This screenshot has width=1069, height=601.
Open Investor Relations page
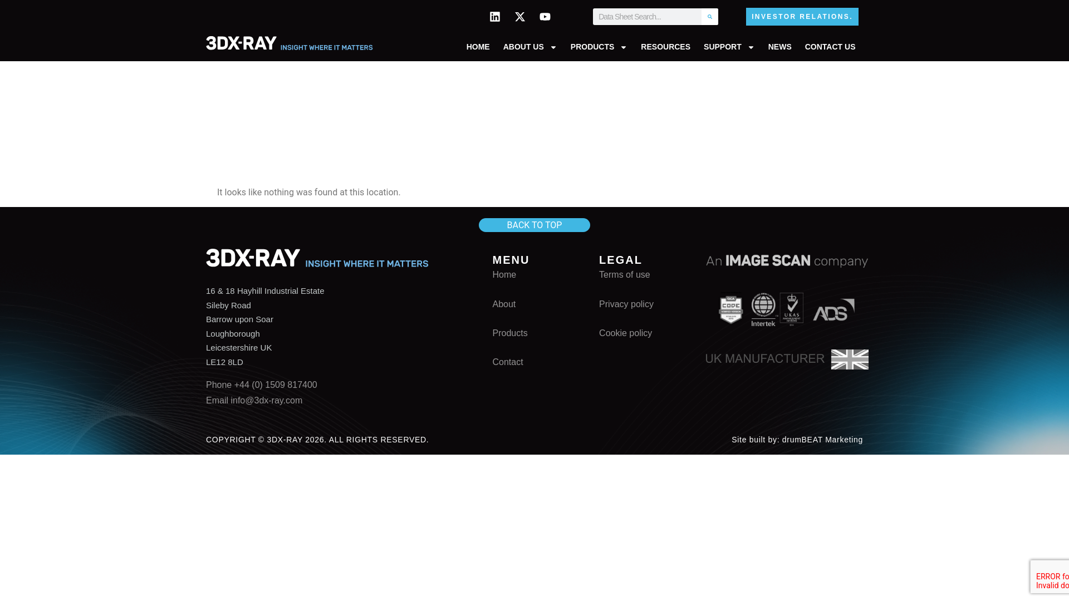click(802, 17)
